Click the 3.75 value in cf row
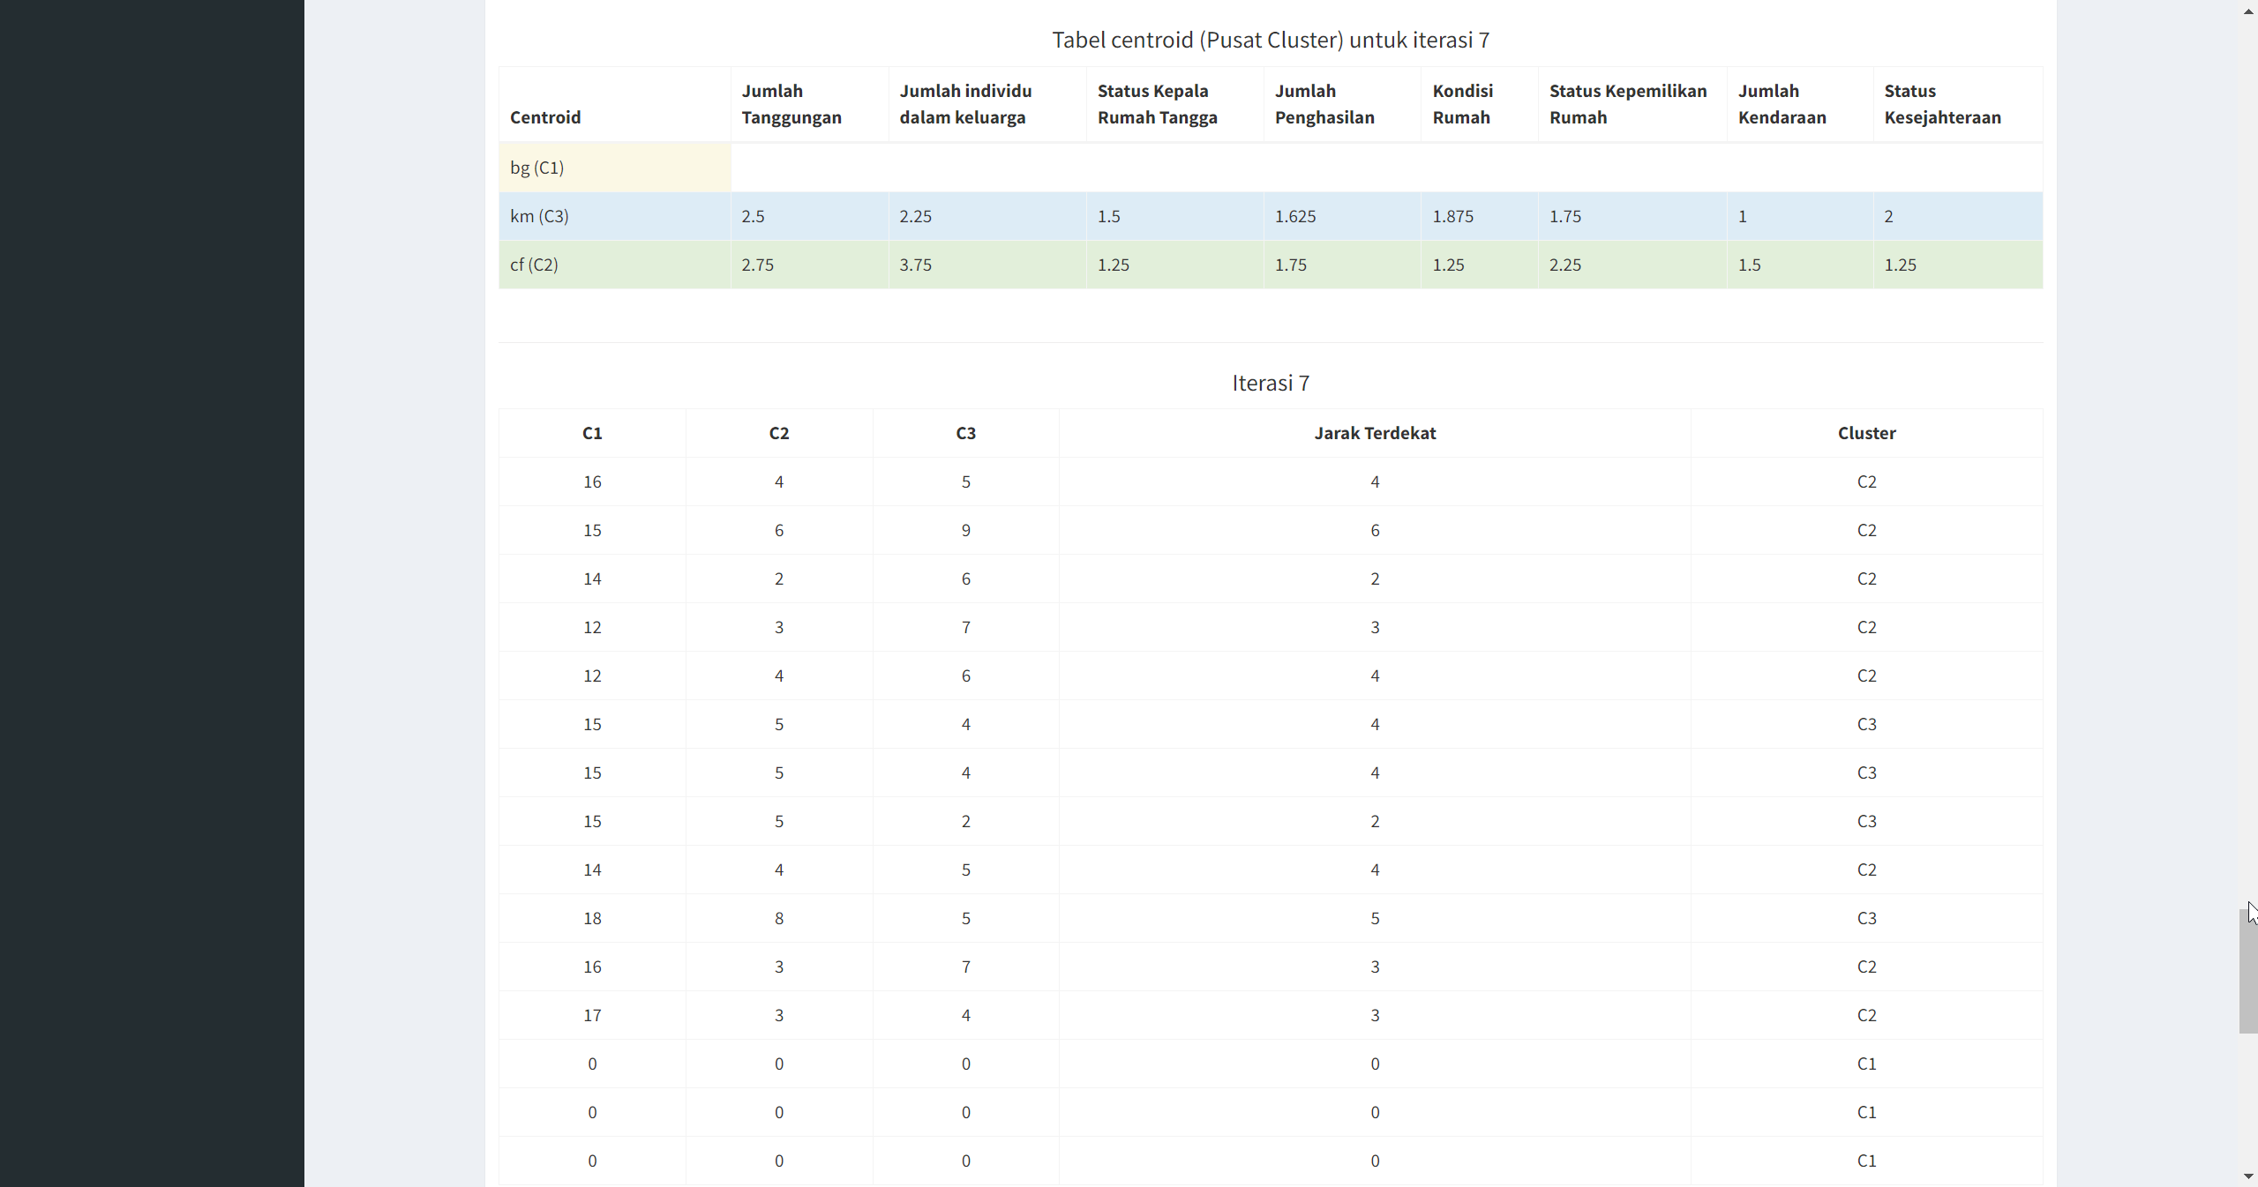The width and height of the screenshot is (2258, 1187). click(915, 265)
